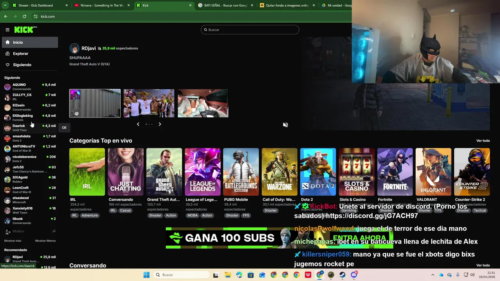Image resolution: width=500 pixels, height=281 pixels.
Task: Open the Explorar sidebar item
Action: (x=30, y=53)
